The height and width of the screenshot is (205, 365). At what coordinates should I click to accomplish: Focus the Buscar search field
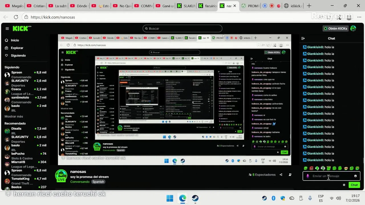pyautogui.click(x=182, y=28)
